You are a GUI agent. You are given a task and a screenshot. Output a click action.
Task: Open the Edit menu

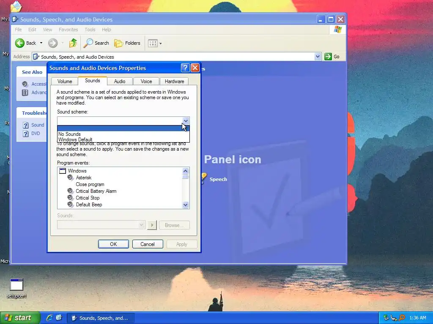[x=32, y=30]
